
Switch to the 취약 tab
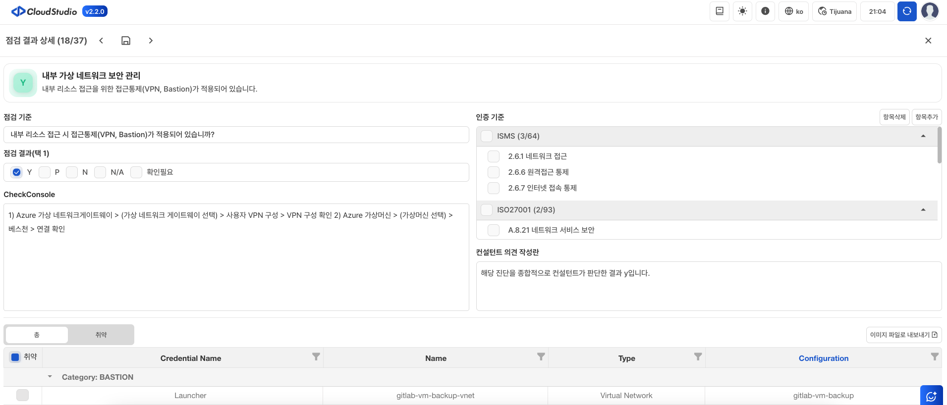(101, 335)
